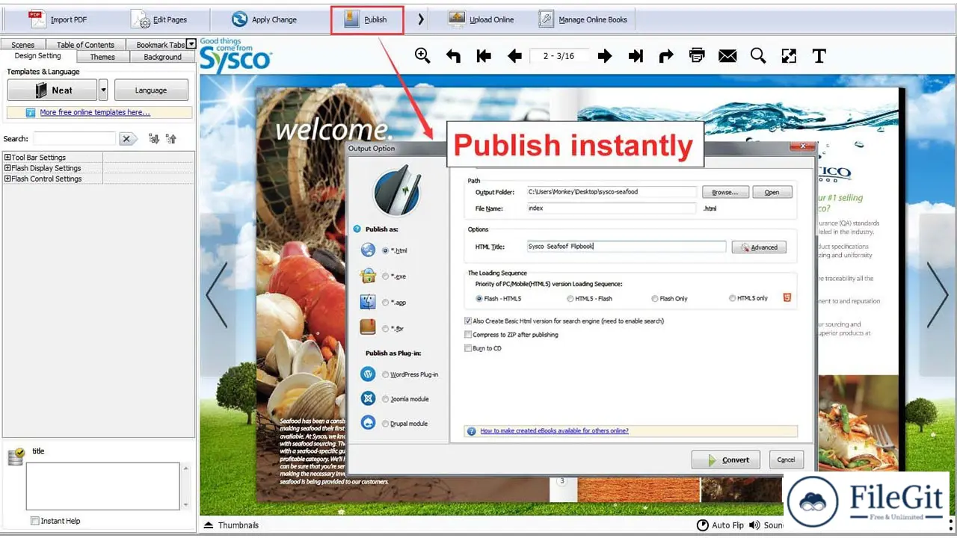
Task: Select the *.app publish option
Action: (386, 303)
